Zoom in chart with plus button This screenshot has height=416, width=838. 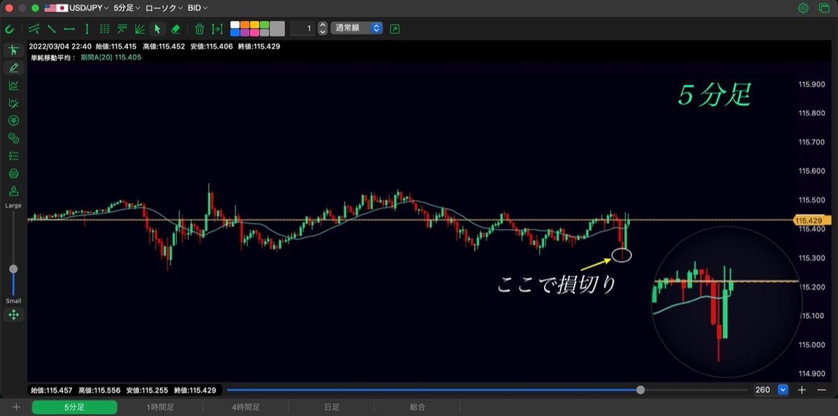tap(802, 389)
